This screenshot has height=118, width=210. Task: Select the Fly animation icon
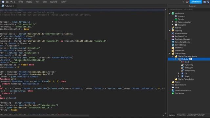click(182, 73)
